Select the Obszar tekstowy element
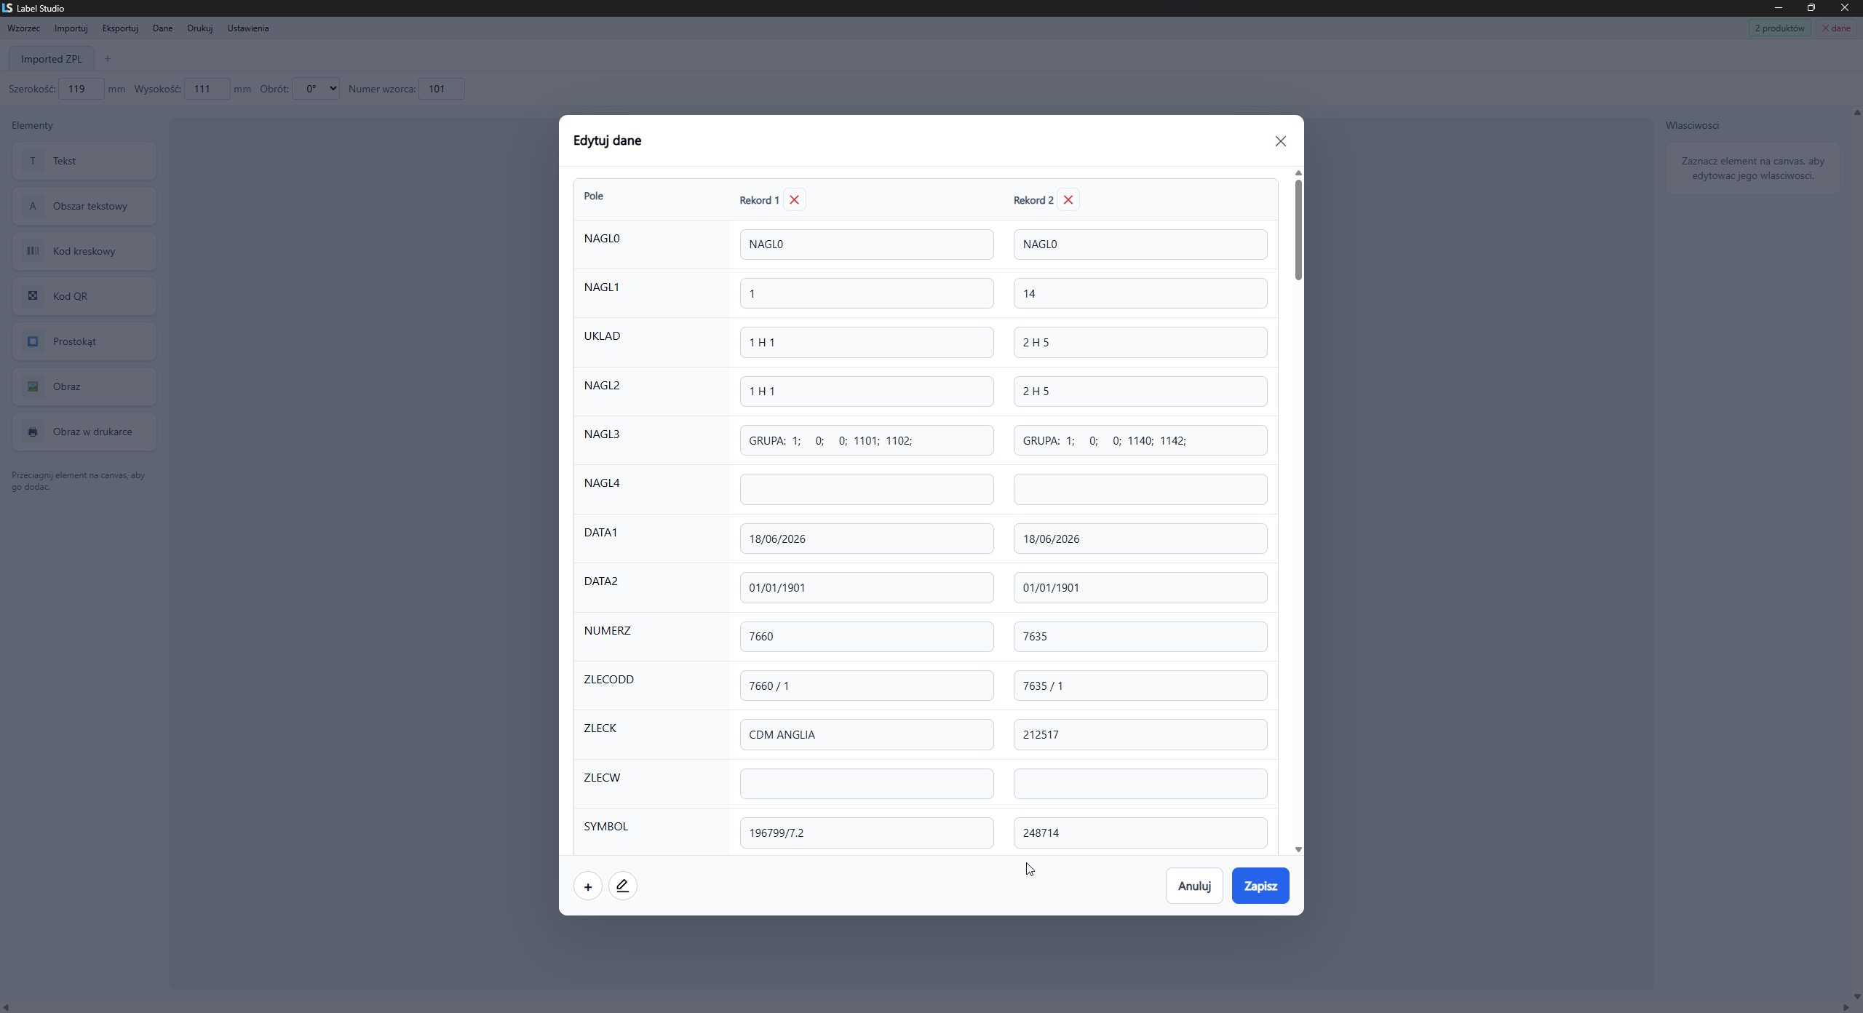This screenshot has width=1863, height=1013. pos(84,206)
